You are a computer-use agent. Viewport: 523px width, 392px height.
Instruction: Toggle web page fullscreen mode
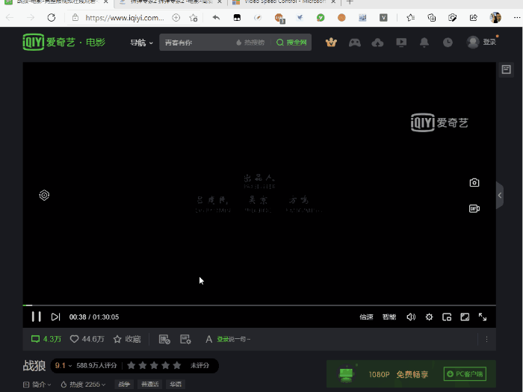tap(465, 317)
